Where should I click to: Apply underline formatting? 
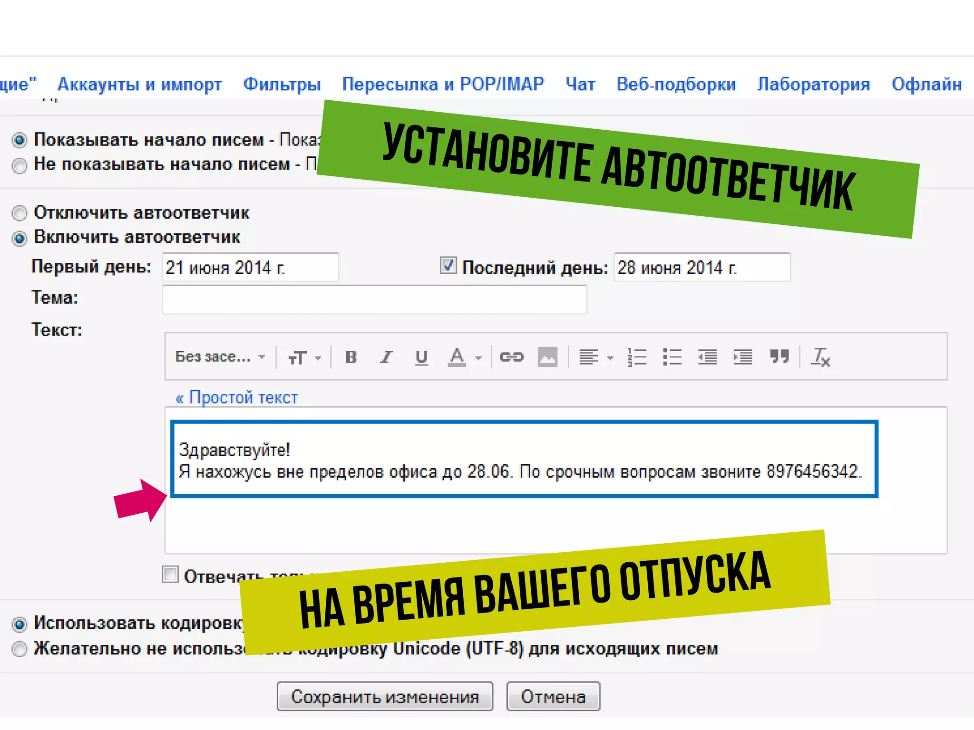[x=421, y=357]
